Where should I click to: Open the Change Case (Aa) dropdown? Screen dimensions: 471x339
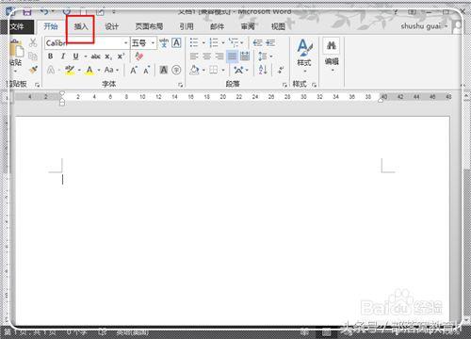pyautogui.click(x=111, y=70)
